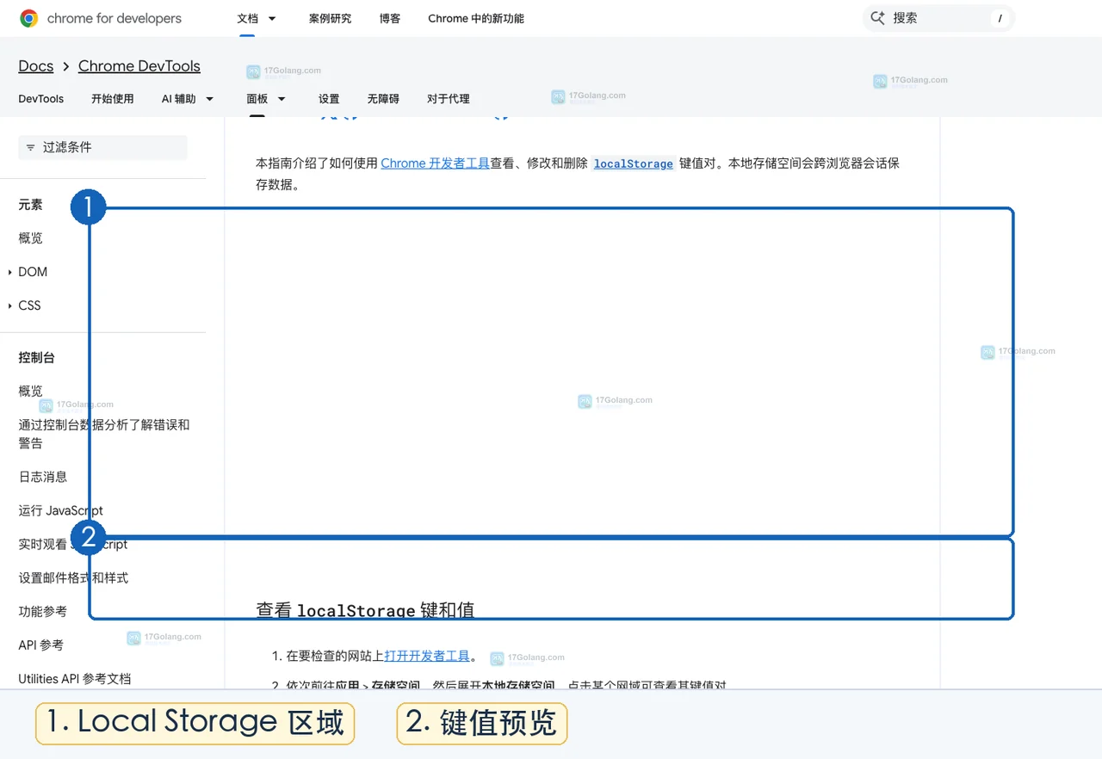Image resolution: width=1102 pixels, height=759 pixels.
Task: Expand the DOM tree item
Action: (10, 272)
